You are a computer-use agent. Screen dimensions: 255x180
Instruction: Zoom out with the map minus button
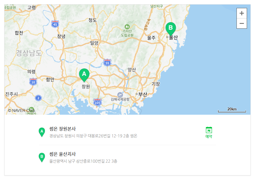242,23
